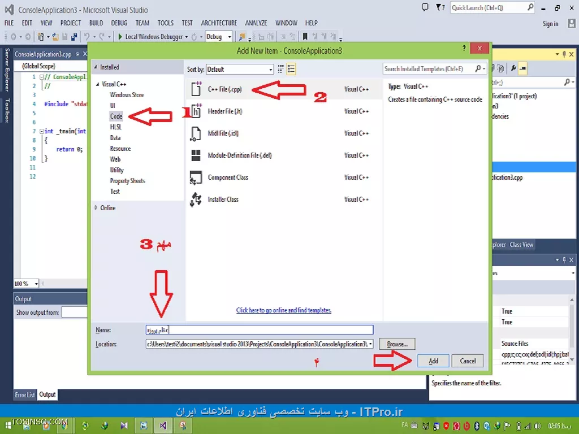Select the Windows Store category
Viewport: 579px width, 434px height.
pos(127,95)
